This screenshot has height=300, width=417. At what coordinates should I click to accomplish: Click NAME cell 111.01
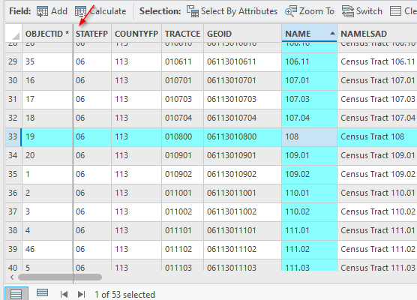309,230
